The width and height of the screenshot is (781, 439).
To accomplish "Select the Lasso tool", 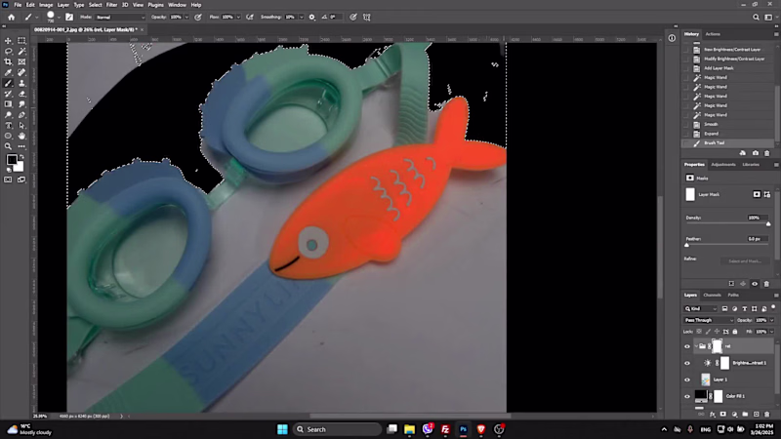I will (9, 52).
